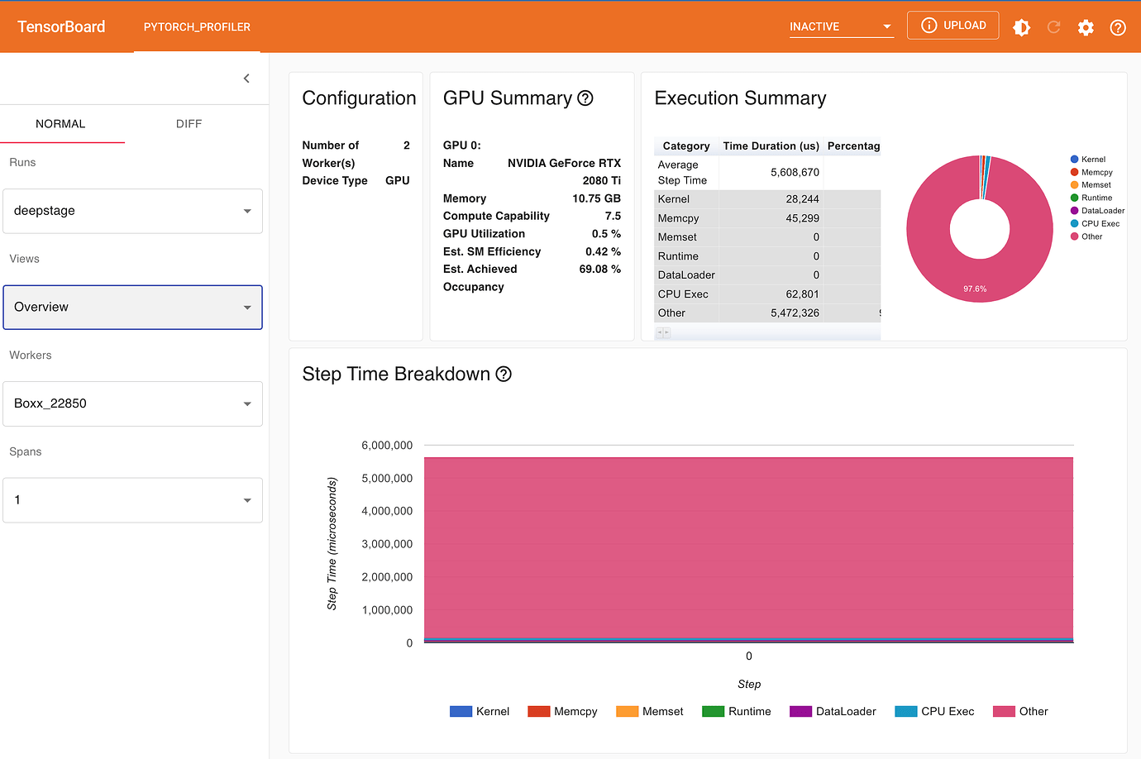Collapse the sidebar with the chevron arrow

click(246, 79)
